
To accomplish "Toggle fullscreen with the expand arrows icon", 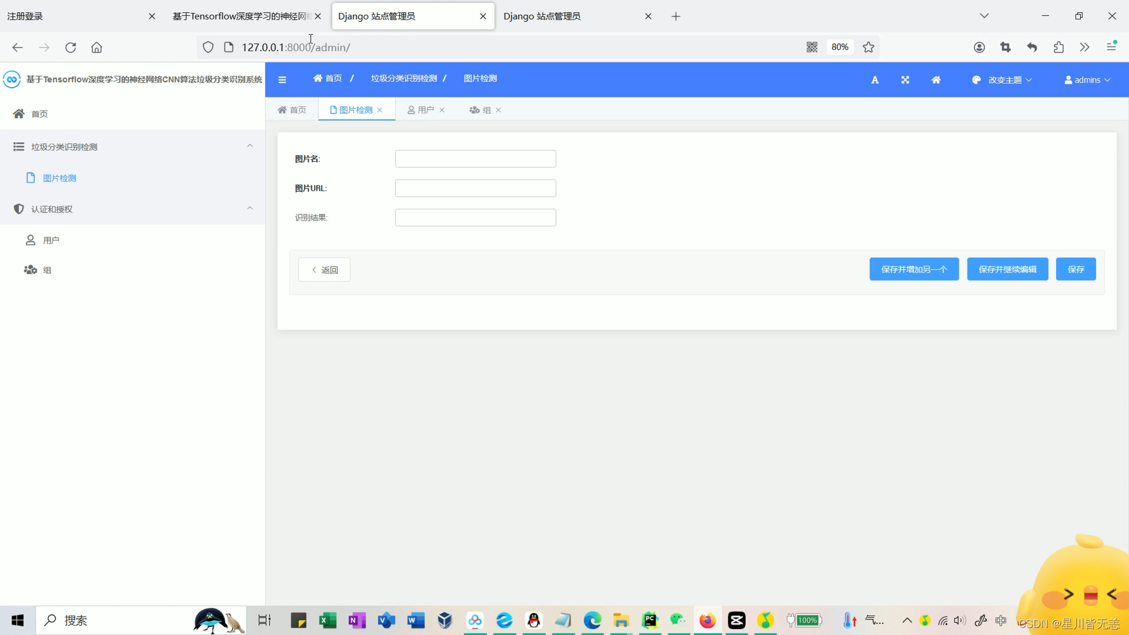I will click(905, 80).
